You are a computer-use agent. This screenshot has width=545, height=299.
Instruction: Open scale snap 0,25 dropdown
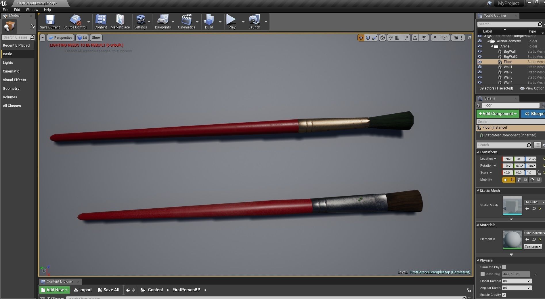pyautogui.click(x=444, y=38)
